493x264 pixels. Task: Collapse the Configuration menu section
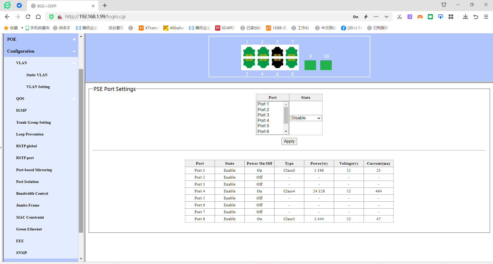click(74, 51)
